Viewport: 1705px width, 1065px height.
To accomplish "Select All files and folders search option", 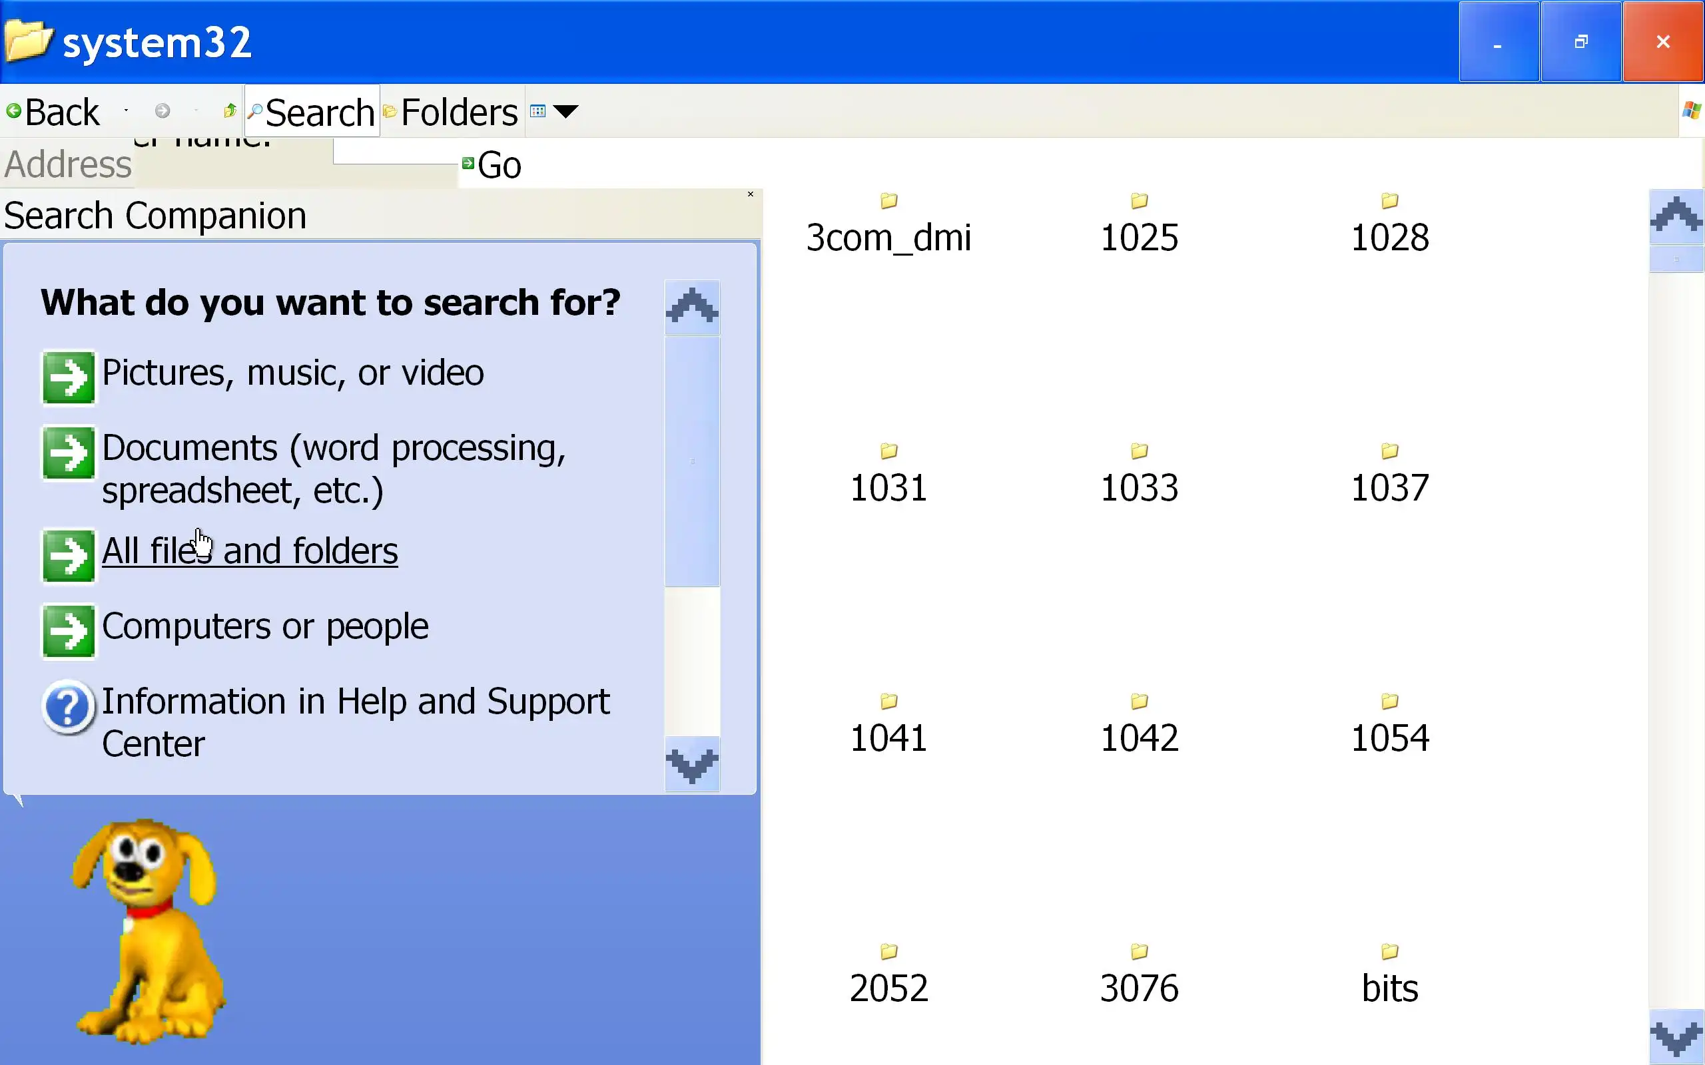I will [250, 551].
